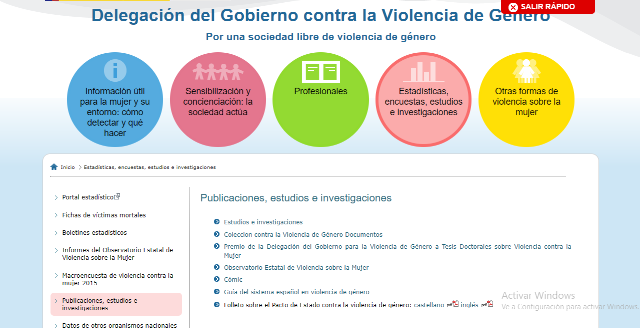
Task: Open Coleccion contra la Violencia de Género Documentos
Action: pyautogui.click(x=303, y=235)
